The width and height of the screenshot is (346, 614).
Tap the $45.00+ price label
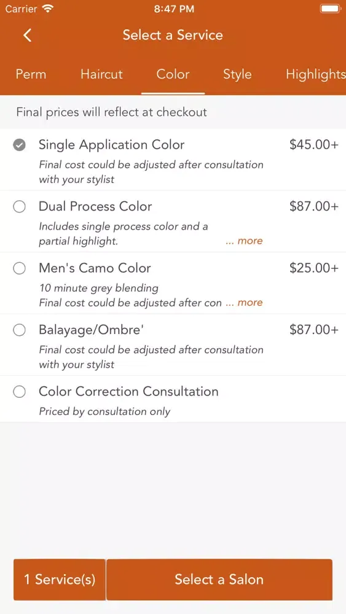tap(314, 145)
